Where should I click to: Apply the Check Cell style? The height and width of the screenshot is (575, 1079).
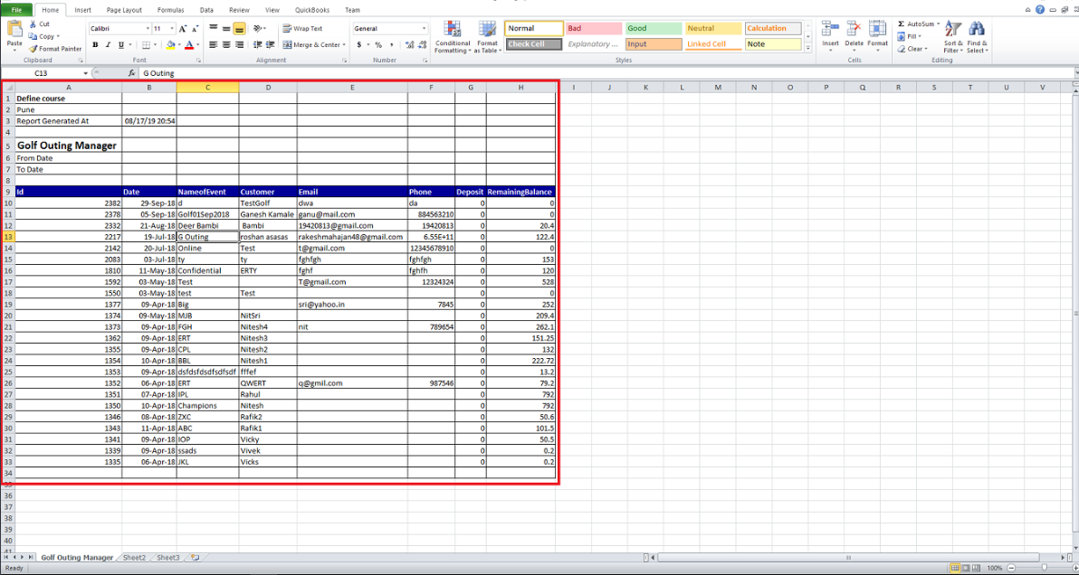[533, 44]
